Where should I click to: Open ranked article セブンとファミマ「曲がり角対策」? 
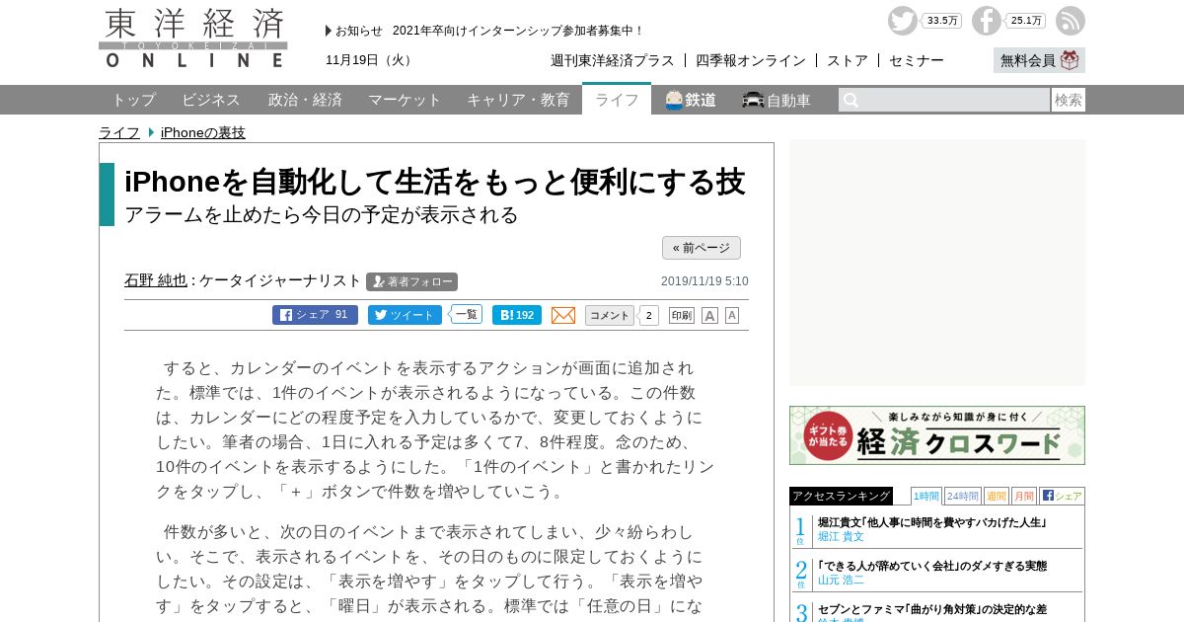(932, 609)
